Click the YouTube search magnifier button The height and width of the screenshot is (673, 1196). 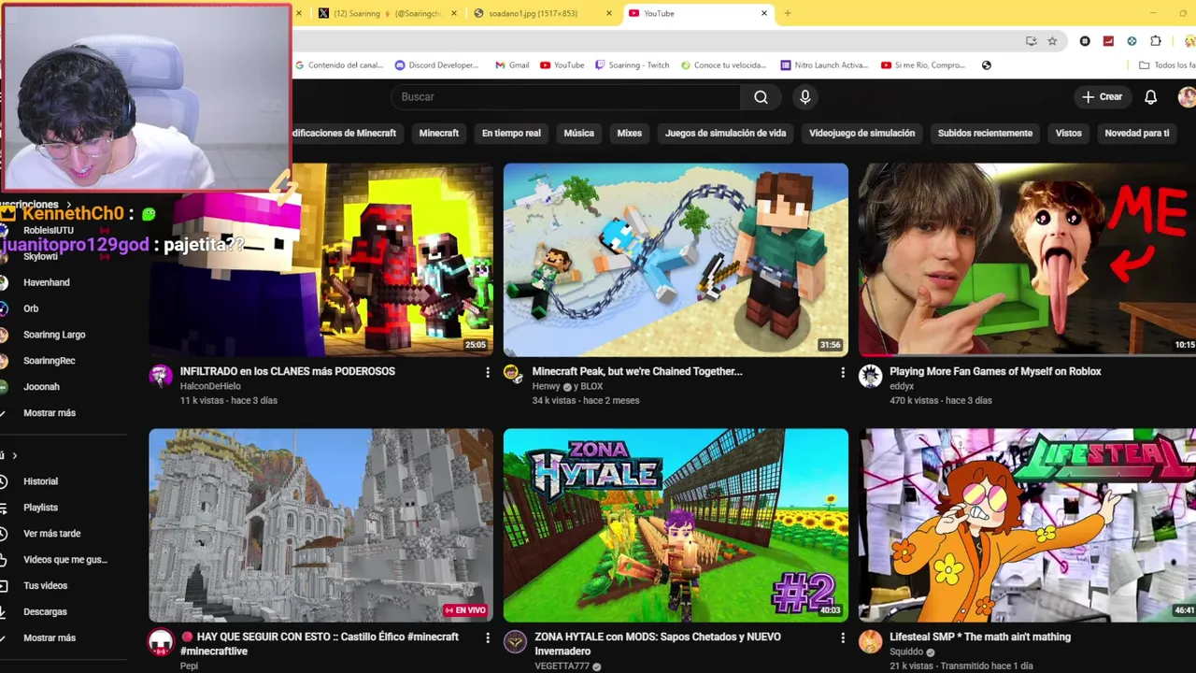[x=761, y=97]
